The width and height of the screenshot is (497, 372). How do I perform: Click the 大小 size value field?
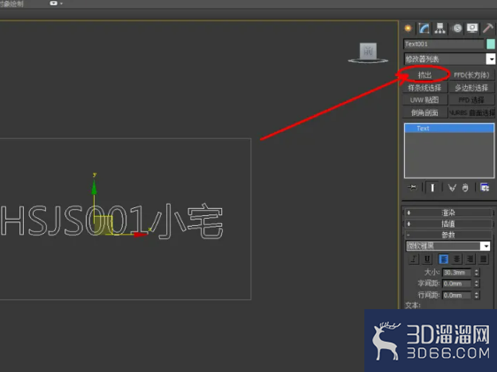(x=456, y=272)
